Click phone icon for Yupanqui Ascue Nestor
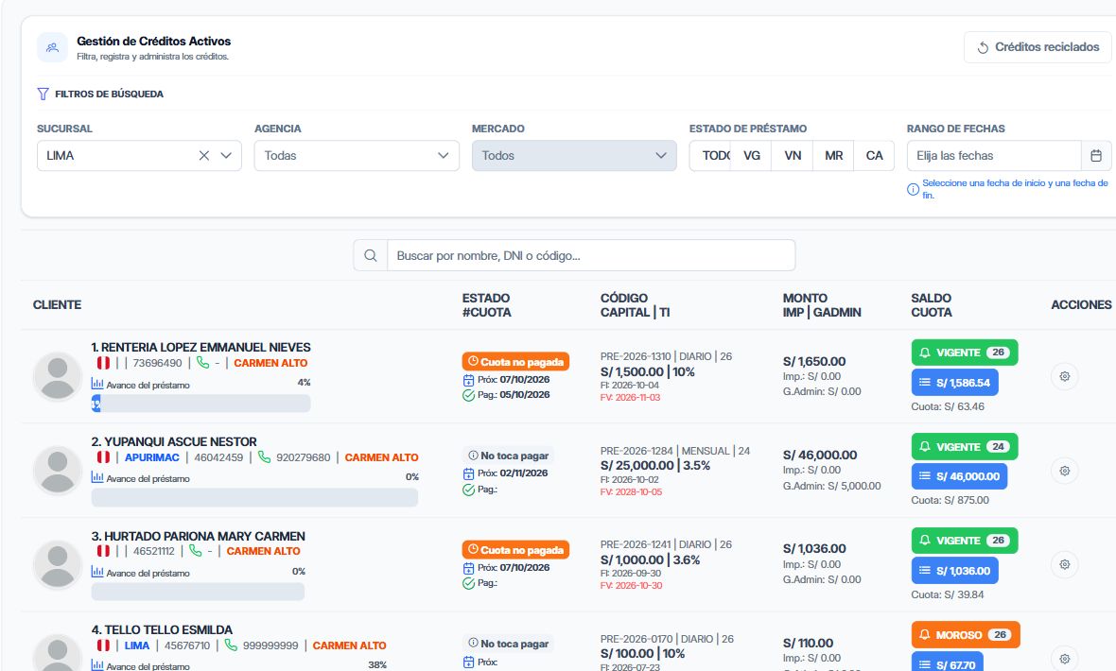Screen dimensions: 1116x671 [x=264, y=456]
